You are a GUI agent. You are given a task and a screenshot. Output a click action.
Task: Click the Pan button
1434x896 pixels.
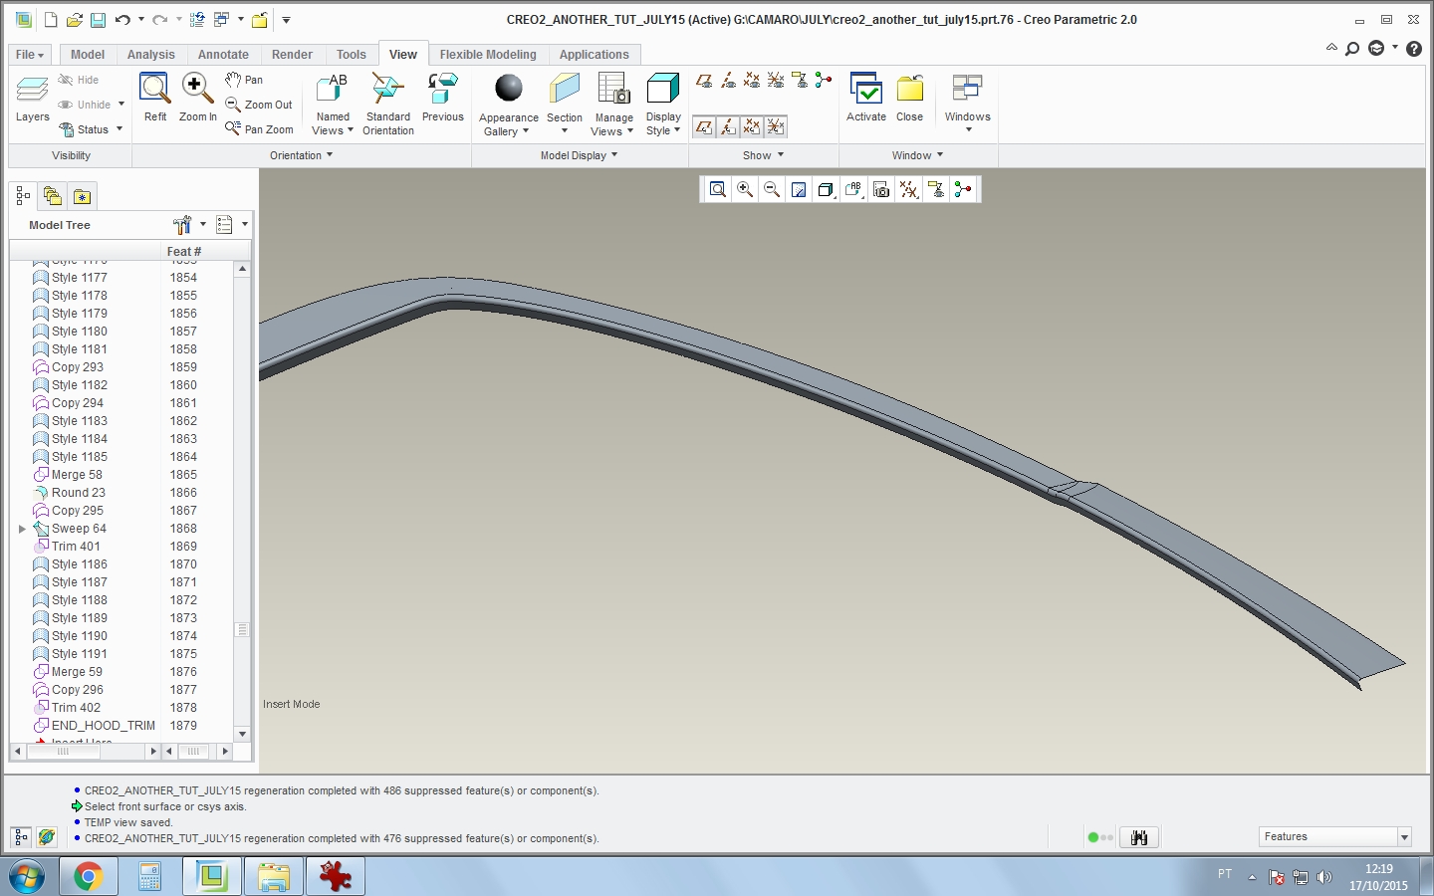click(245, 80)
